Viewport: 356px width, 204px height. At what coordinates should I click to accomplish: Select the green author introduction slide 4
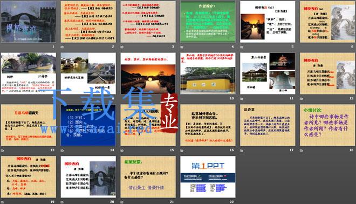click(208, 22)
